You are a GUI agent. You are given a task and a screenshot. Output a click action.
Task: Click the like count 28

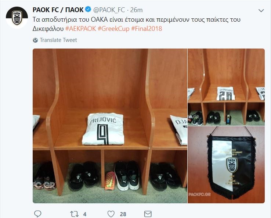123,214
